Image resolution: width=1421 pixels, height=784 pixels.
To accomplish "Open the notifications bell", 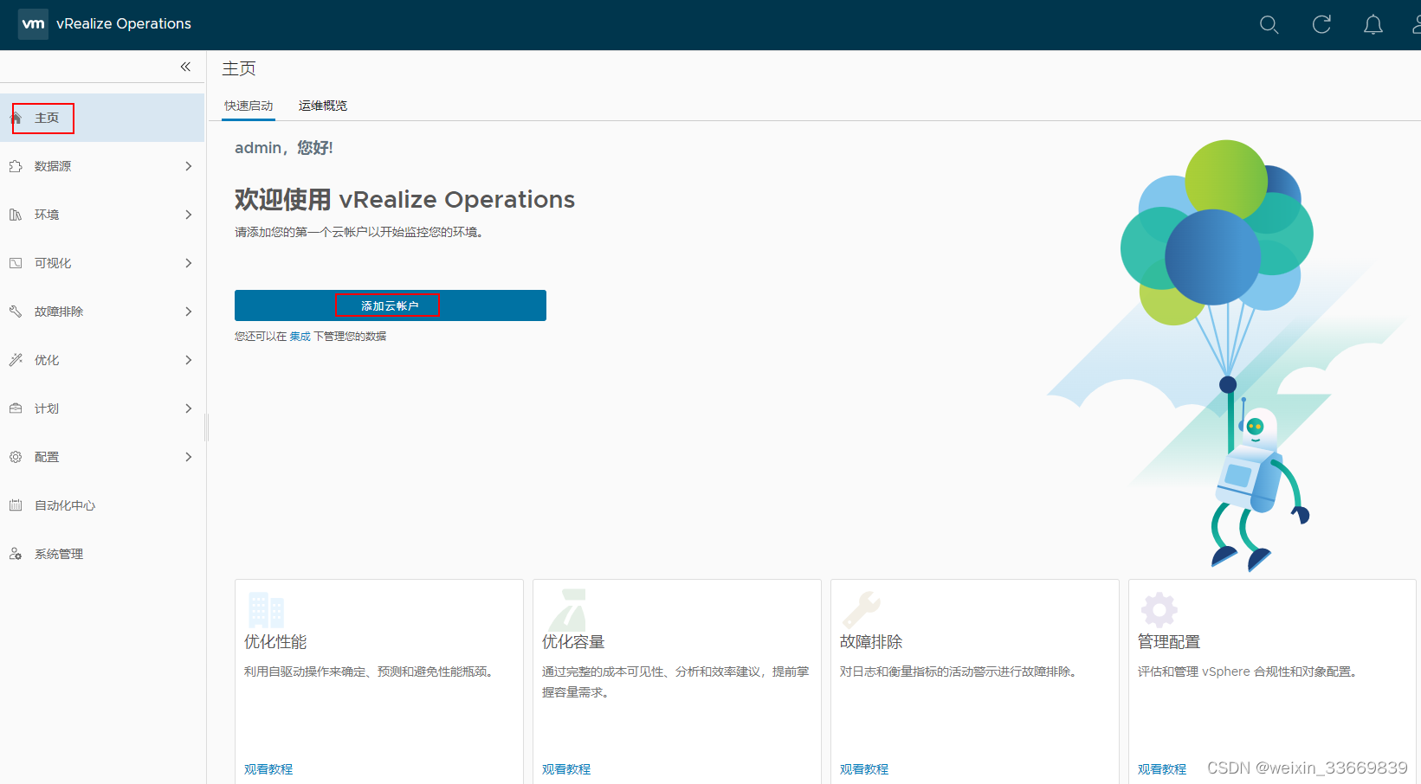I will pos(1373,24).
